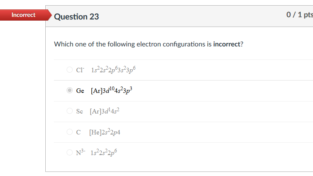Click the Question 23 heading
This screenshot has height=176, width=313.
(76, 16)
